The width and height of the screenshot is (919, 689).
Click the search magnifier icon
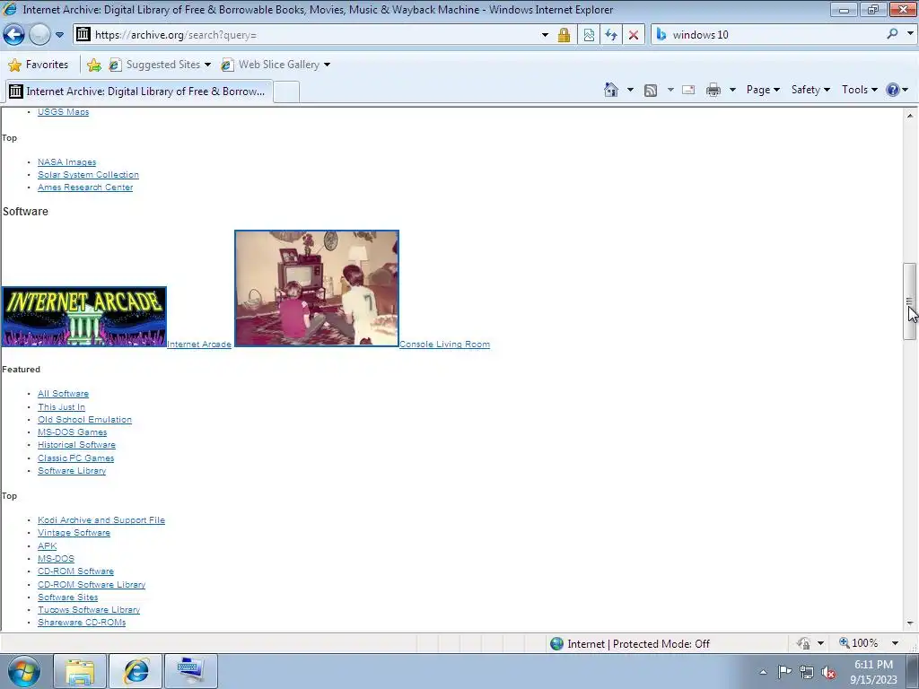click(892, 34)
